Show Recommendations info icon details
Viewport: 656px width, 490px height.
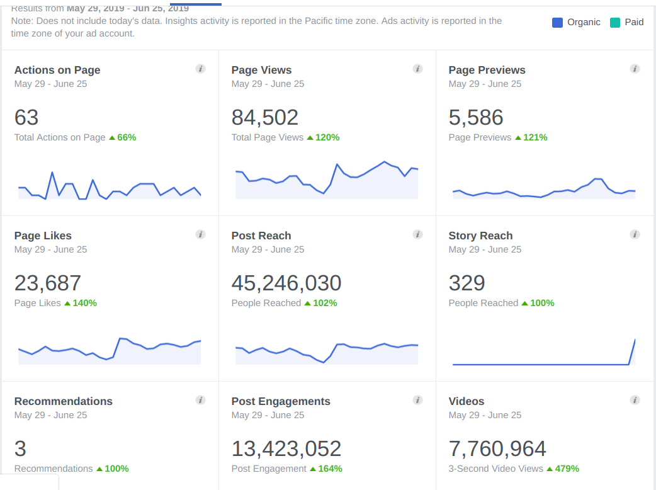coord(200,400)
